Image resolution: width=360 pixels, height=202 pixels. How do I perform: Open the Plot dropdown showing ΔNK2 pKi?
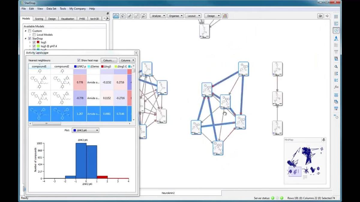(85, 130)
